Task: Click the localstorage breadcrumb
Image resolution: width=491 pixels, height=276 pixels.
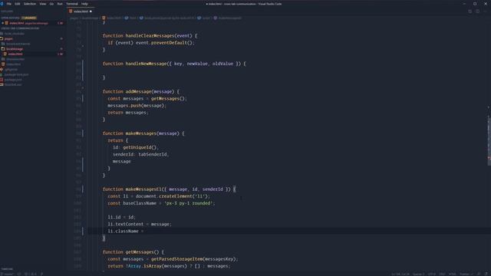Action: (91, 18)
